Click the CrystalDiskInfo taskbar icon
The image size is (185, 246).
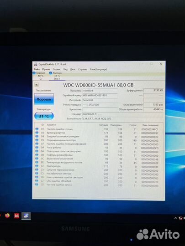pos(26,216)
